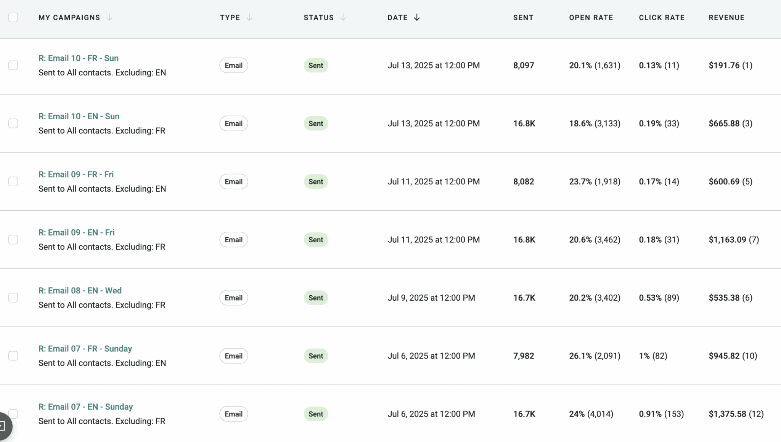Sort by the TYPE column arrow
The image size is (781, 442).
tap(250, 18)
